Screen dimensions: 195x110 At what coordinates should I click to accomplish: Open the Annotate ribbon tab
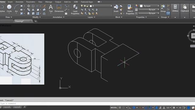tap(19, 2)
